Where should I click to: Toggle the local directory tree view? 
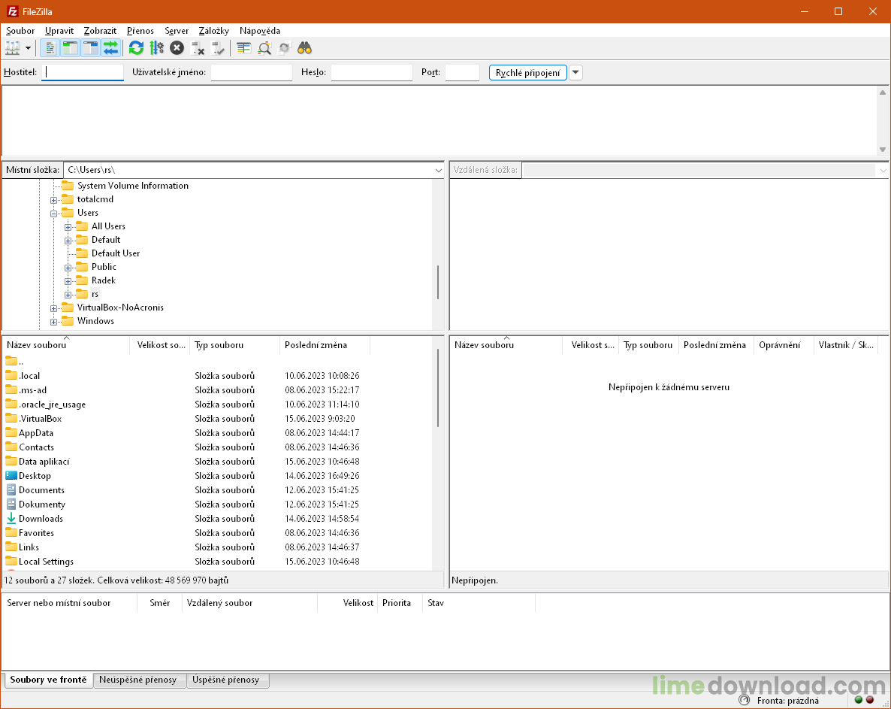[x=69, y=47]
